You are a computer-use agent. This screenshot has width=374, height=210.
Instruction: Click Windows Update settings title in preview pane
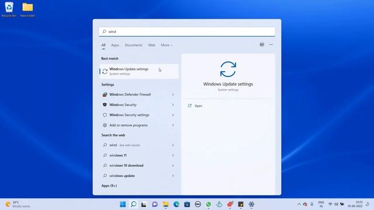(228, 84)
